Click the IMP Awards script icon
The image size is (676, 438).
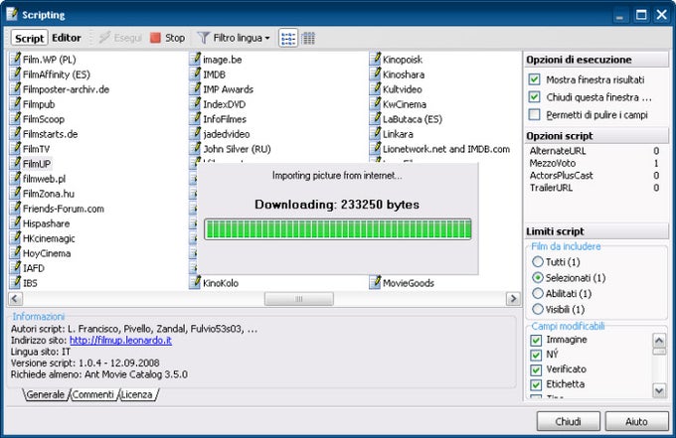(x=195, y=88)
